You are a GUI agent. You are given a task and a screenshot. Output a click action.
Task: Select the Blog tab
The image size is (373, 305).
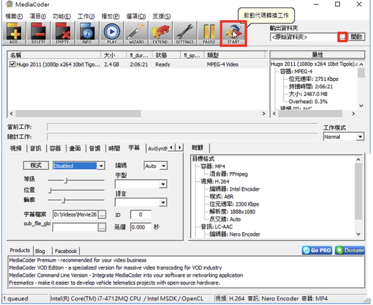(40, 251)
